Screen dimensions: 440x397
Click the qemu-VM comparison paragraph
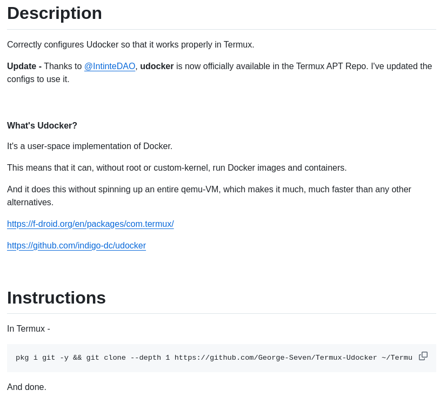pos(209,196)
